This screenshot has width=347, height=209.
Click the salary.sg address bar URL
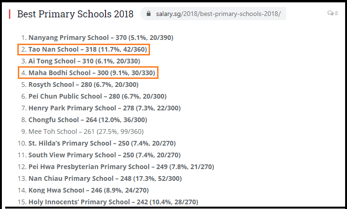218,14
